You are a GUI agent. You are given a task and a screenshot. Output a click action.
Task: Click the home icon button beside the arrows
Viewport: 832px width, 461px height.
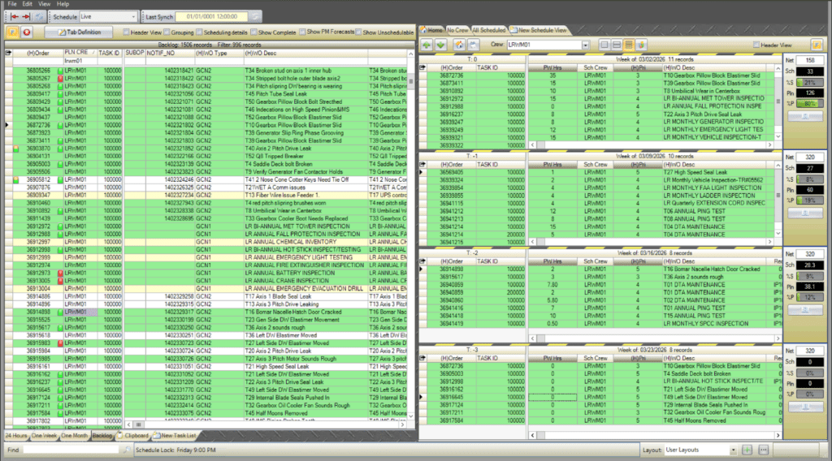[x=458, y=45]
